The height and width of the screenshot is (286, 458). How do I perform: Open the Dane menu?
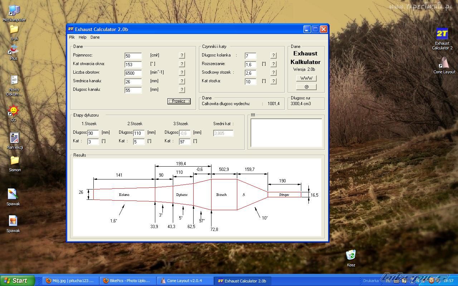pyautogui.click(x=95, y=37)
